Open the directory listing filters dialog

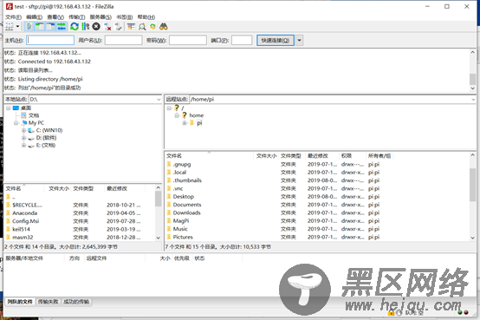(131, 27)
